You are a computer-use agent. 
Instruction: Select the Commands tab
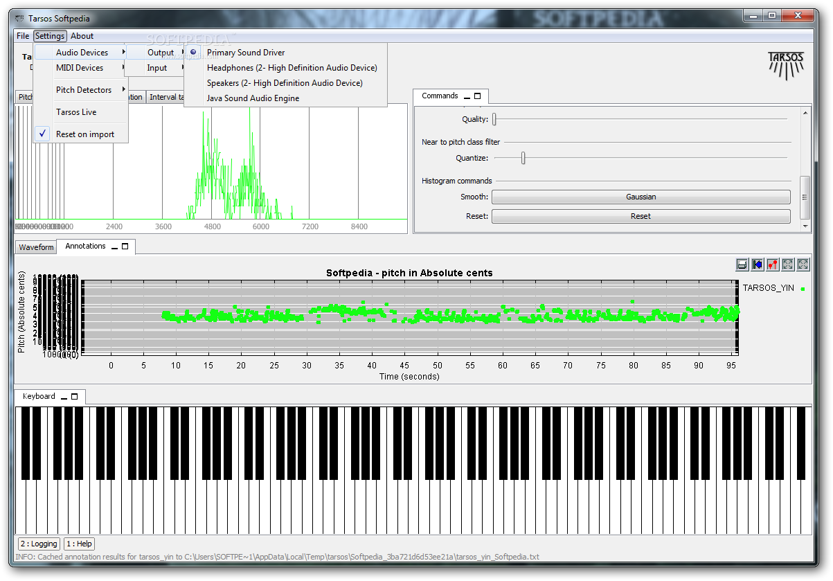(440, 96)
